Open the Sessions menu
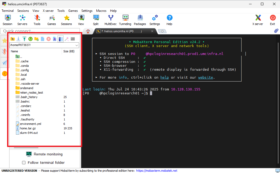 [x=23, y=11]
